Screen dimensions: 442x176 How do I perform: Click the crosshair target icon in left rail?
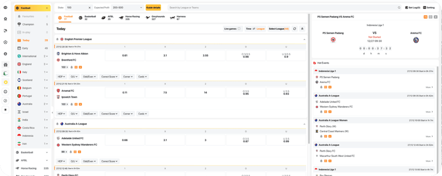pos(5,91)
